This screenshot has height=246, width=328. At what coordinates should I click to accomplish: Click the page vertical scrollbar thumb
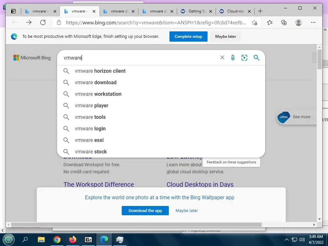coord(319,59)
